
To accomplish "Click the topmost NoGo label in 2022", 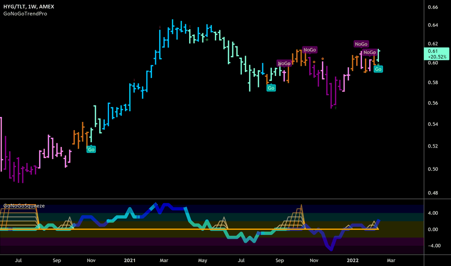I will pos(361,44).
